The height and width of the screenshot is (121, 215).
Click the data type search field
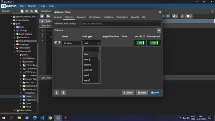[x=91, y=49]
